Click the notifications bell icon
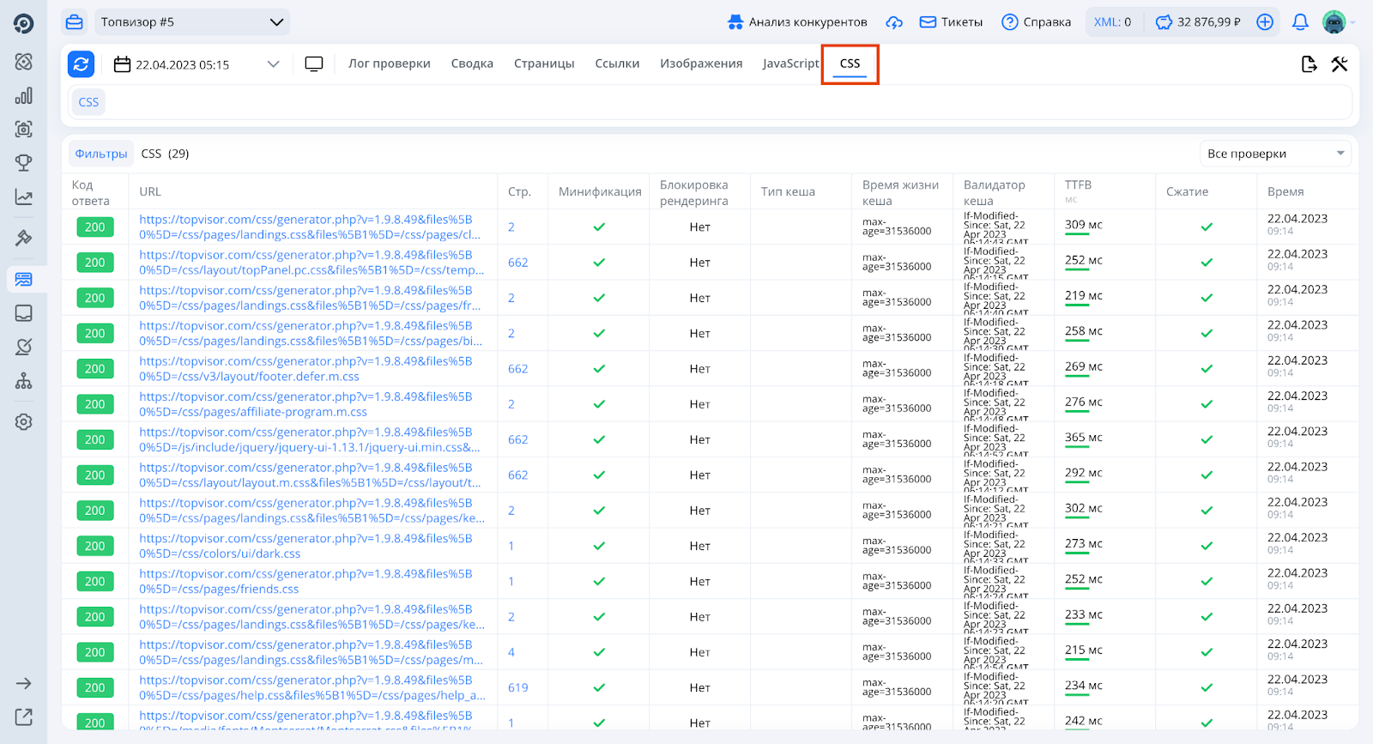Image resolution: width=1373 pixels, height=744 pixels. click(1300, 22)
